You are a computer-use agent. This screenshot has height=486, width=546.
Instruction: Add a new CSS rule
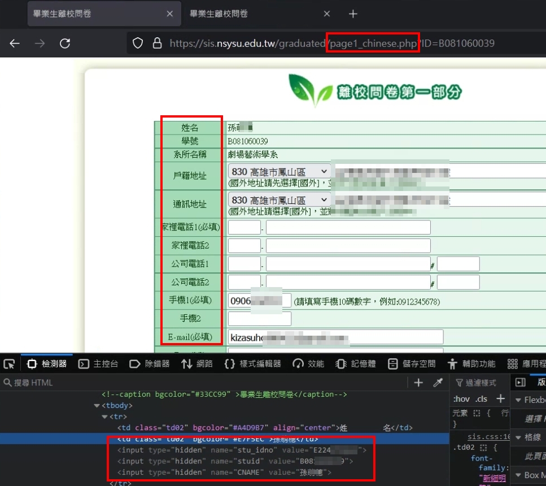coord(500,398)
